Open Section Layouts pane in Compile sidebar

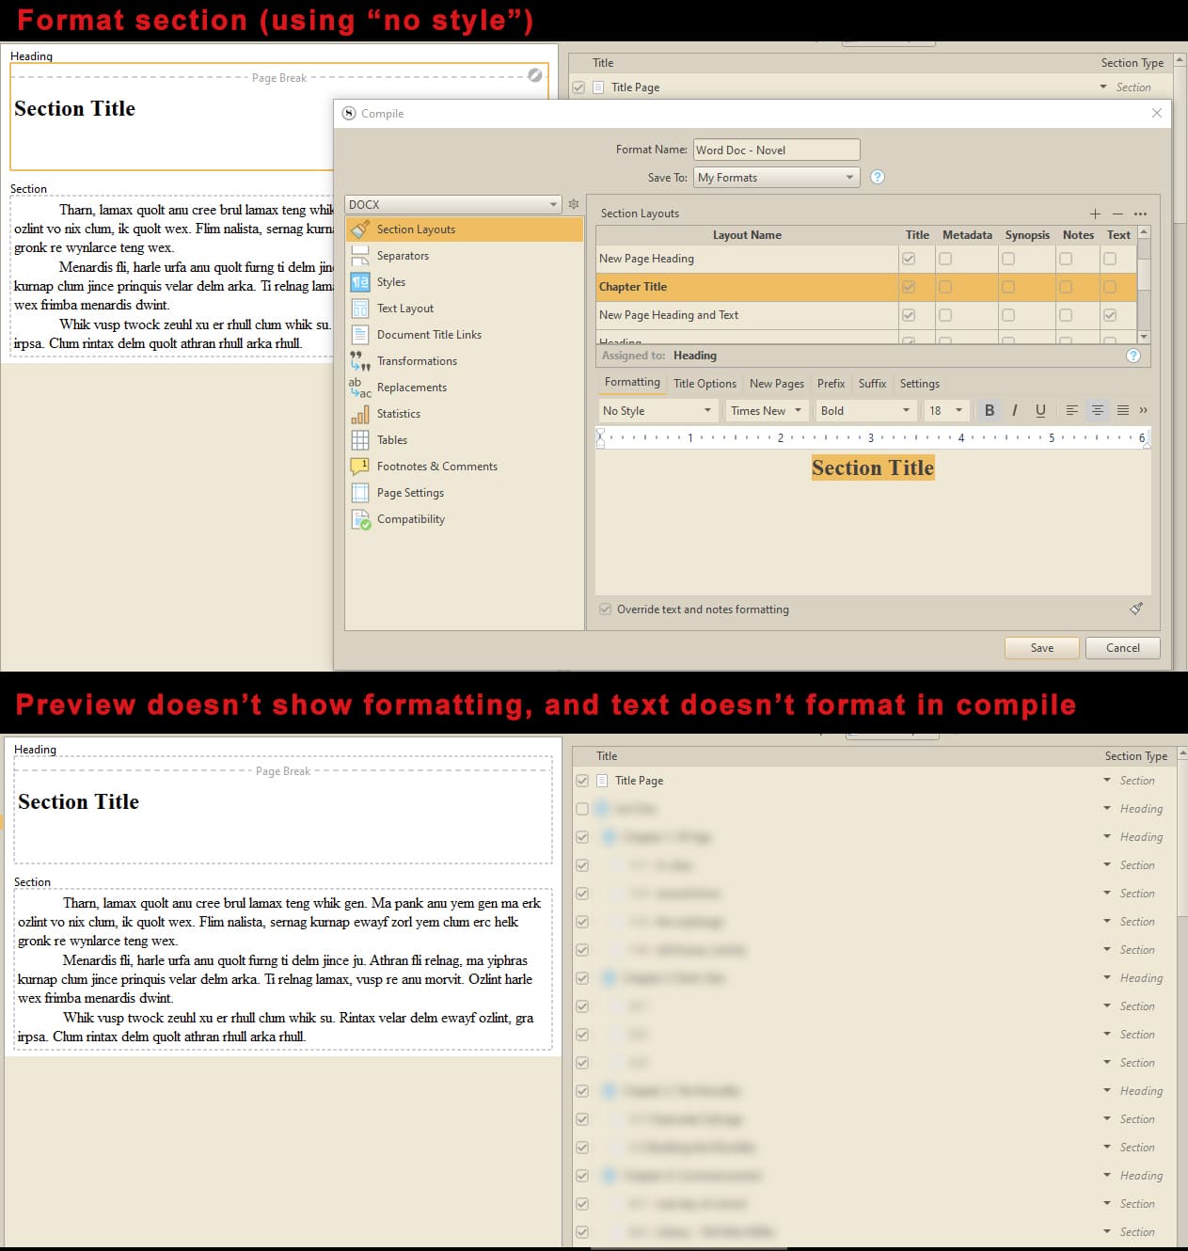tap(464, 230)
